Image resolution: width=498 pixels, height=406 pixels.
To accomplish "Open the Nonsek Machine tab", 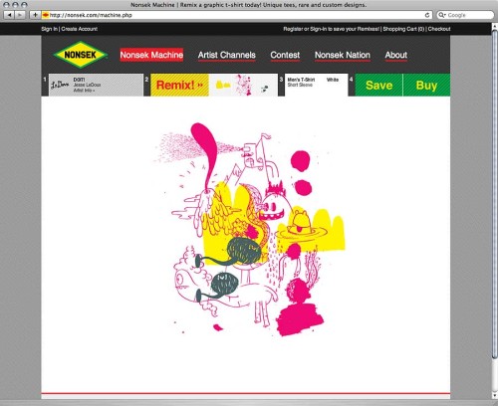I will [151, 55].
